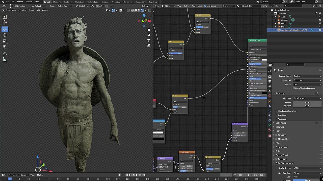Image resolution: width=323 pixels, height=181 pixels.
Task: Click the pan view hand icon
Action: pos(149,35)
